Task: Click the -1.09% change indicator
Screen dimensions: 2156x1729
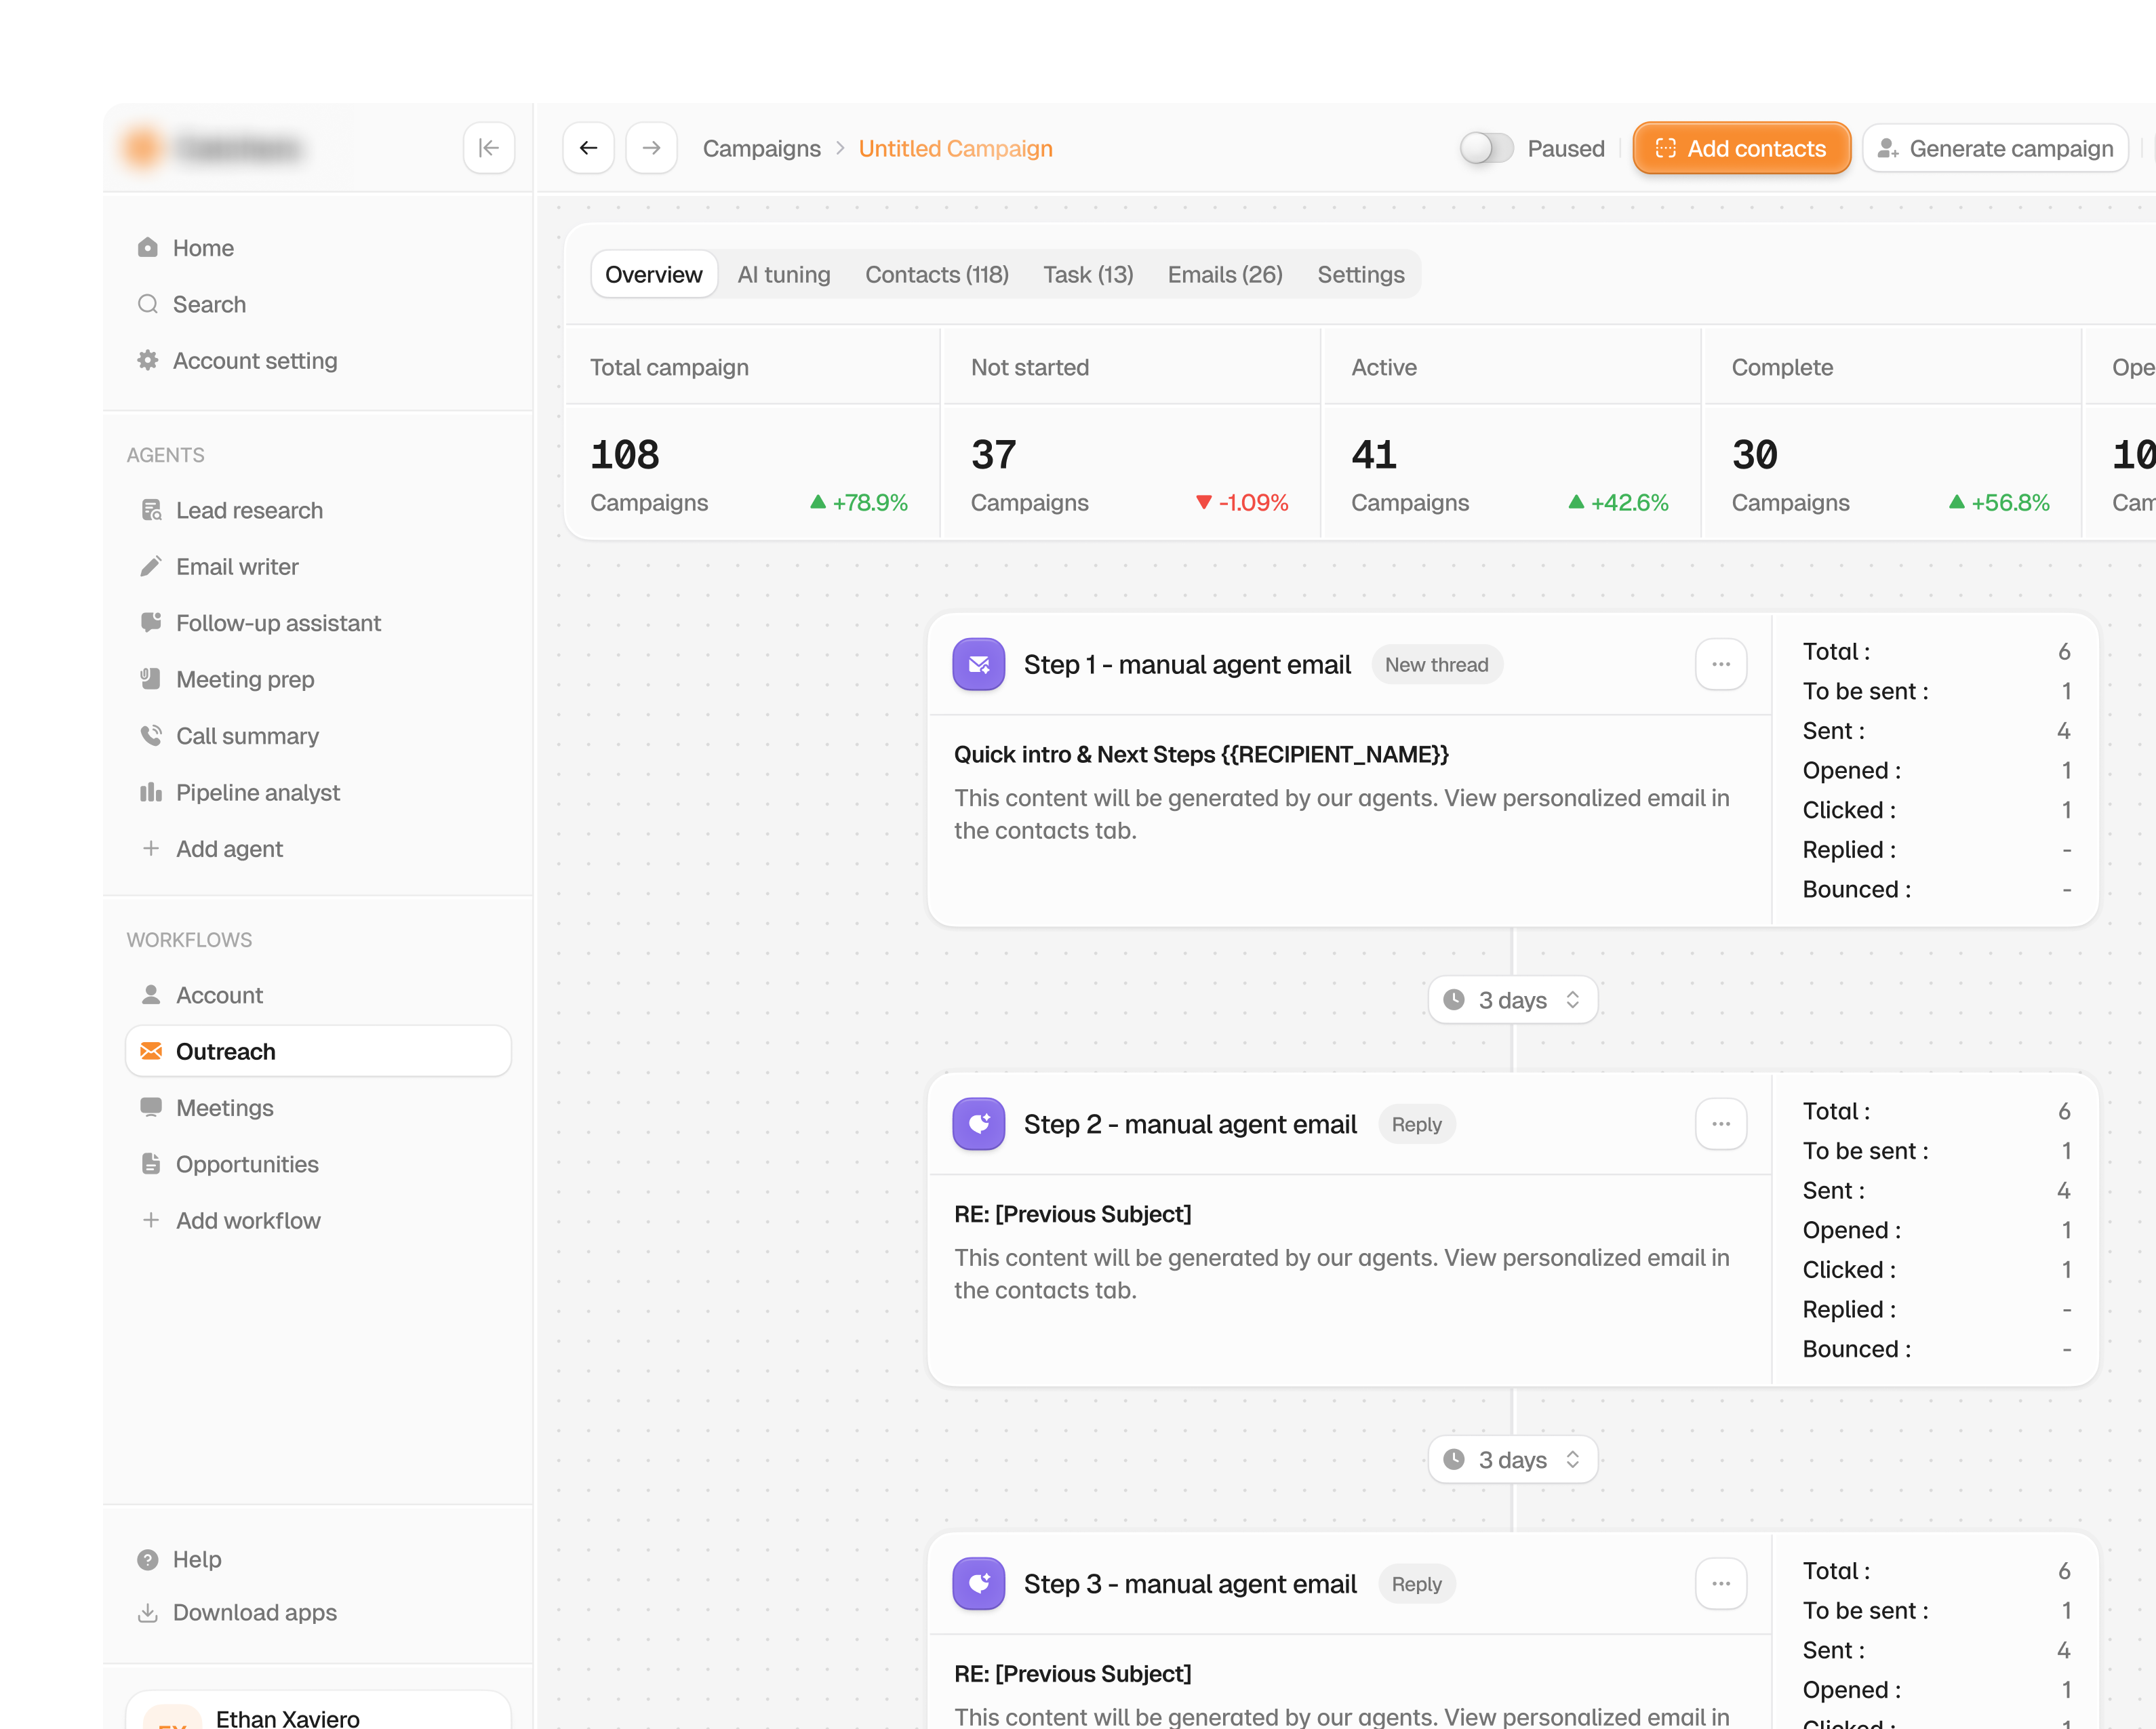Action: 1242,502
